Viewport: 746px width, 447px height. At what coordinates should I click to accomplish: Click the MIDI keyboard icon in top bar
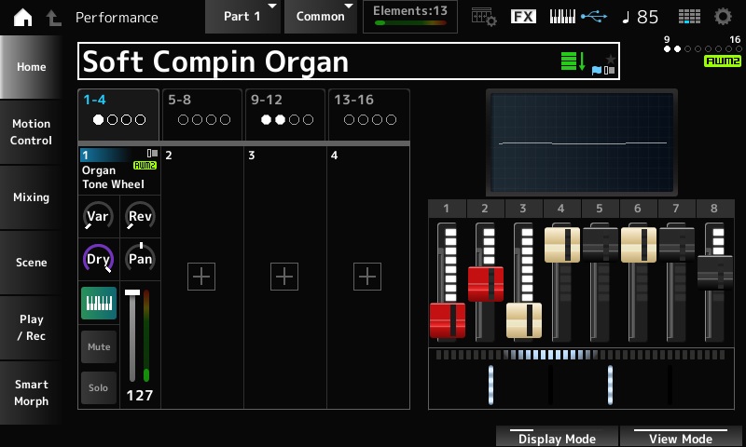(x=562, y=17)
